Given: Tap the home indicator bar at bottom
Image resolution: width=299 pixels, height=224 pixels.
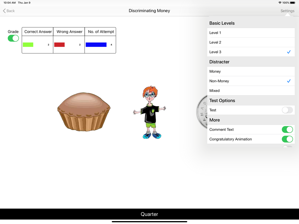Looking at the screenshot, I should [x=149, y=222].
